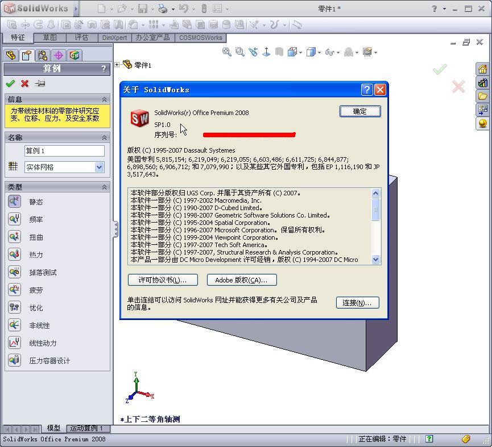Switch to the 特征 tab
The height and width of the screenshot is (447, 492).
(x=18, y=38)
